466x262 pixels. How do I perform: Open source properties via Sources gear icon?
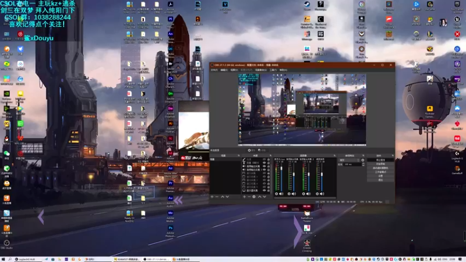click(x=255, y=197)
